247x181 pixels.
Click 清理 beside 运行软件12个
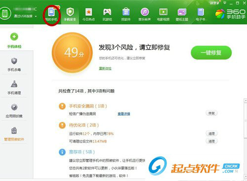[x=211, y=134]
